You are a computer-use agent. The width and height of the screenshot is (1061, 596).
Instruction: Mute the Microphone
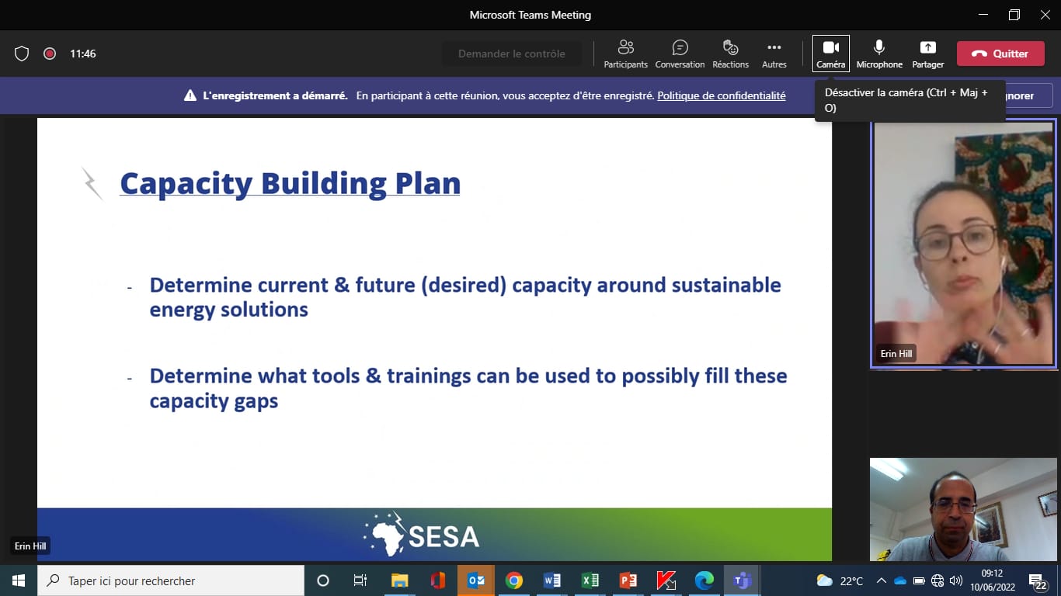click(879, 54)
